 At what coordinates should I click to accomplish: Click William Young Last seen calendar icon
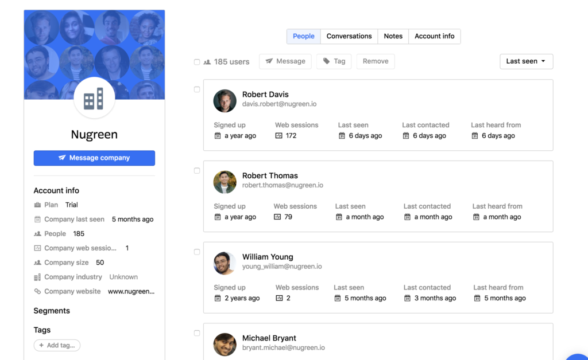(x=338, y=298)
